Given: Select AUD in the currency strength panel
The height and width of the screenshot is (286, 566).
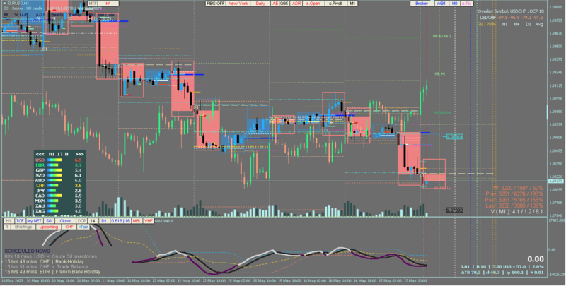Looking at the screenshot, I should (x=40, y=180).
